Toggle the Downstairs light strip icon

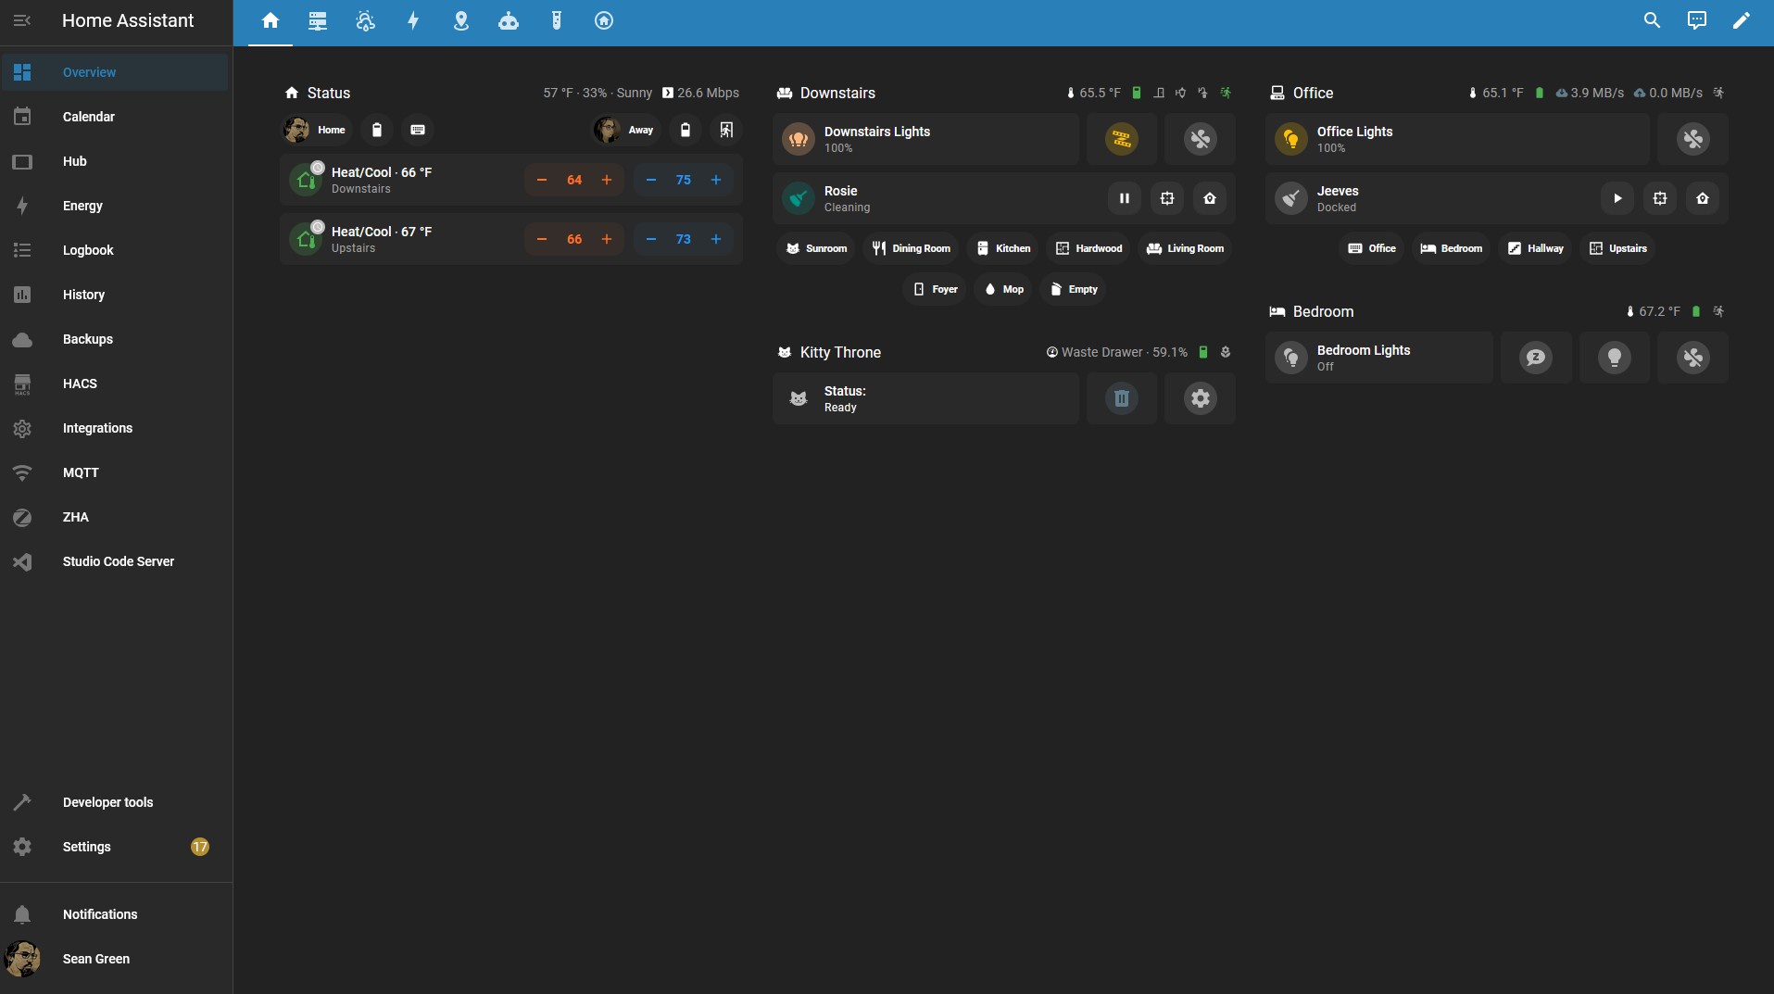1122,139
